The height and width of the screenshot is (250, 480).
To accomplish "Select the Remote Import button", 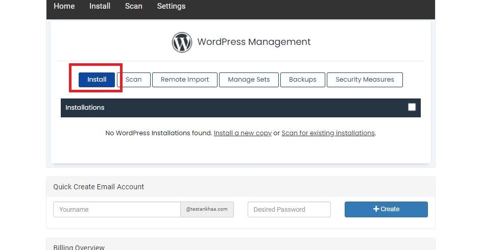I will click(x=184, y=80).
